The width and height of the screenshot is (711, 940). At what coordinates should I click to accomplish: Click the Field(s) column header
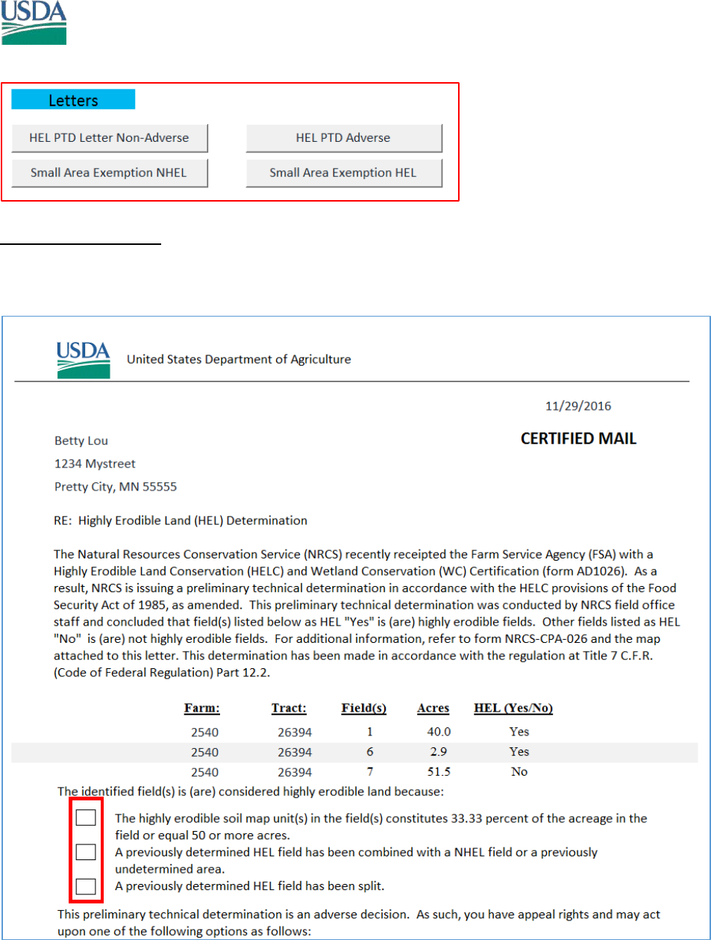coord(364,708)
